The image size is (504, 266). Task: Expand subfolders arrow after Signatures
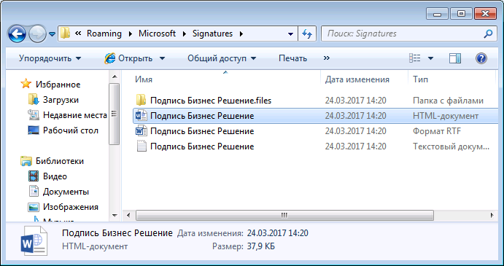pos(241,34)
